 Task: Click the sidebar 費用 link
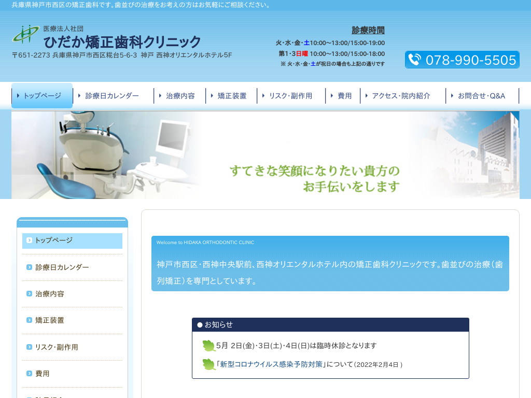72,374
